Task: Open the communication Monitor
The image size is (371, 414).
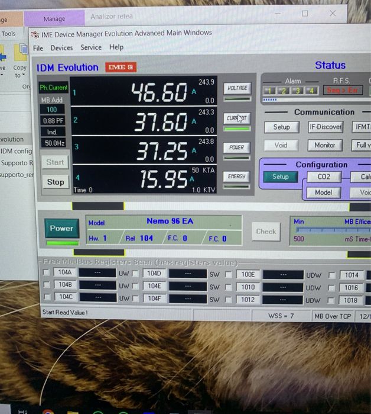Action: [325, 145]
